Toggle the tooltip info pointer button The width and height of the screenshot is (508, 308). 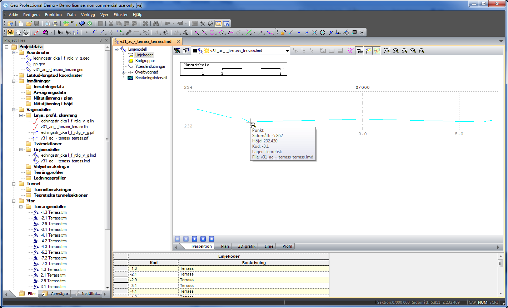[368, 51]
